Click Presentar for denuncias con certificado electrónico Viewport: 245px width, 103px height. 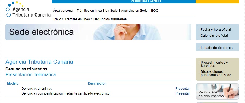tap(183, 93)
